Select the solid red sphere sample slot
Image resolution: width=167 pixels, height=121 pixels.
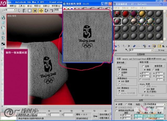pyautogui.click(x=126, y=14)
